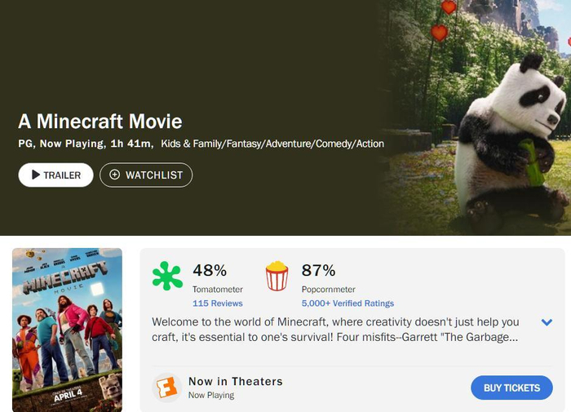Image resolution: width=571 pixels, height=412 pixels.
Task: Click the 87% Popcornmeter score
Action: 318,270
